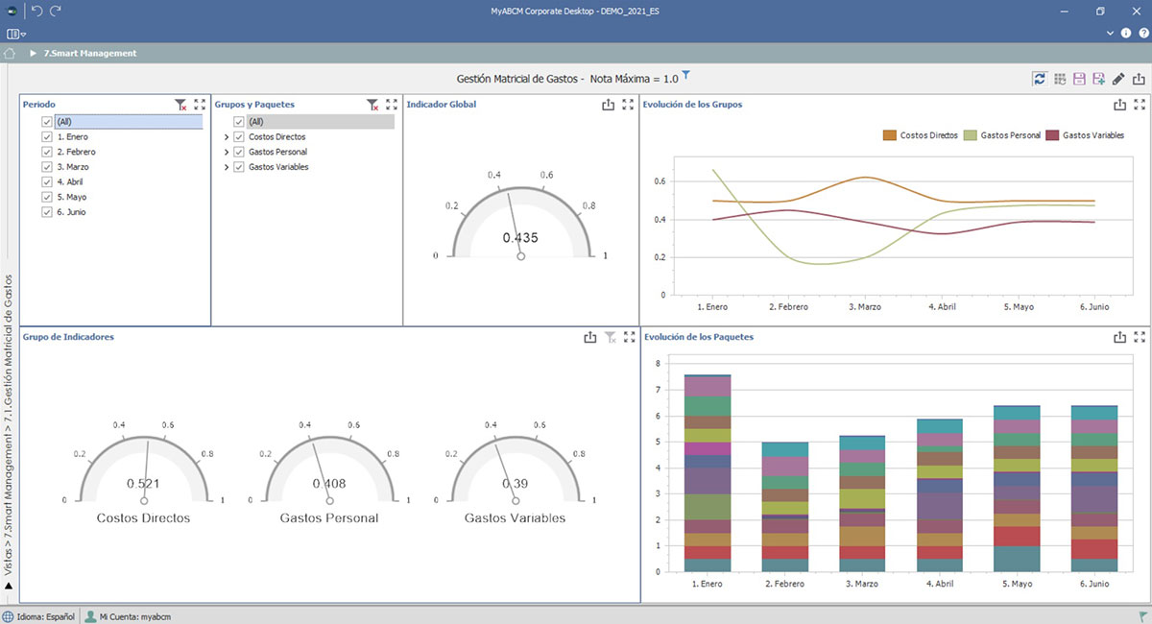Expand the Costos Directos tree node
The width and height of the screenshot is (1152, 624).
(x=227, y=137)
